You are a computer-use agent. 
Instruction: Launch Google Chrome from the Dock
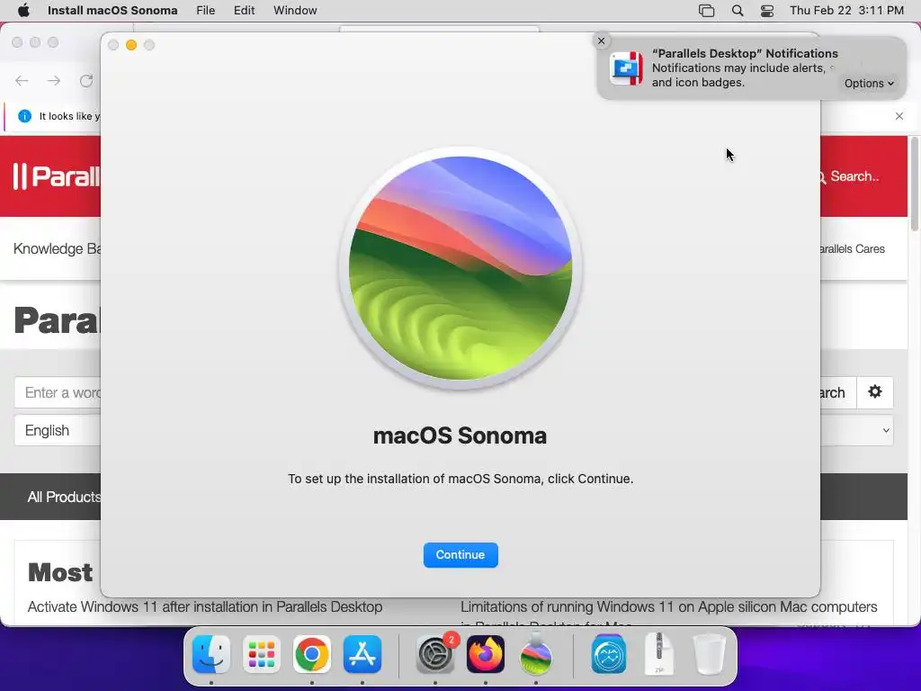click(x=312, y=654)
